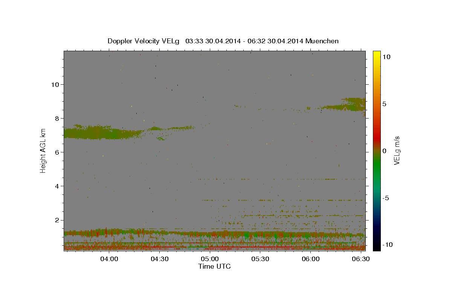Click the 04:30 time tick label
This screenshot has width=452, height=301.
(160, 259)
